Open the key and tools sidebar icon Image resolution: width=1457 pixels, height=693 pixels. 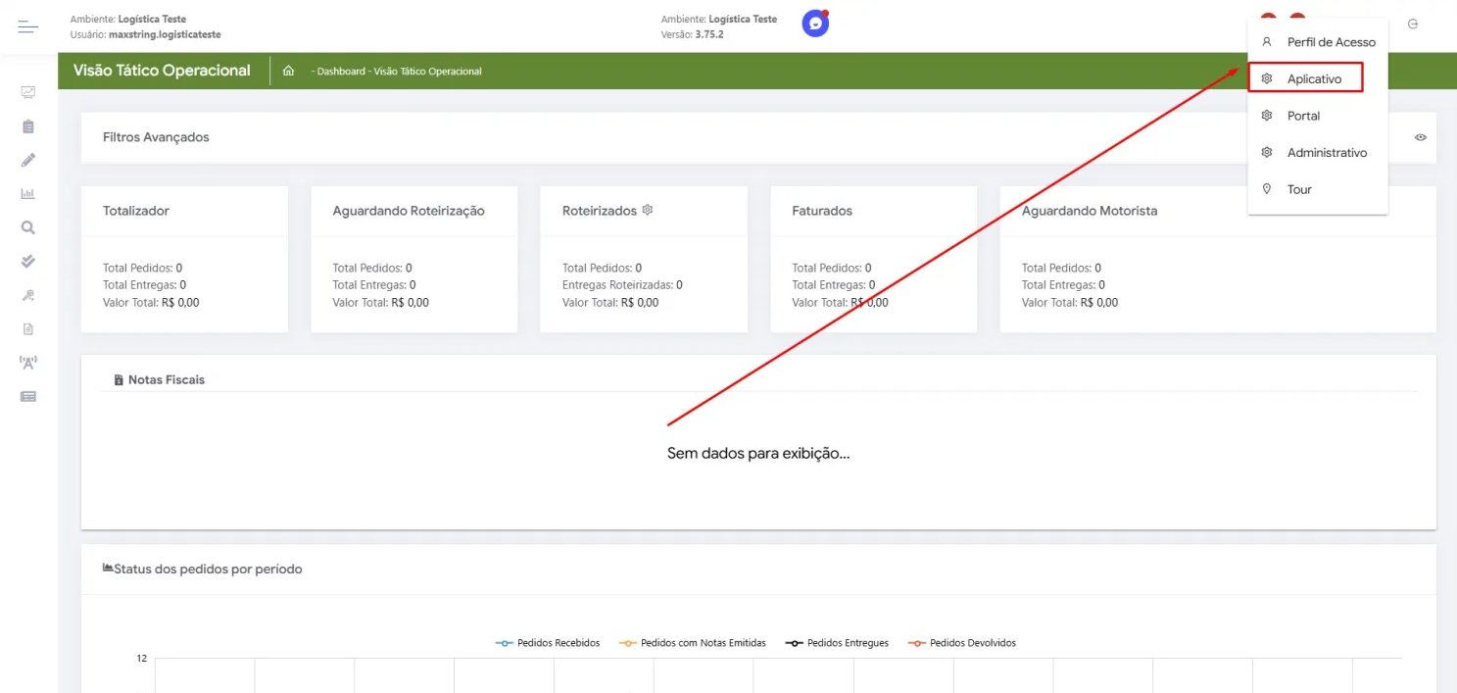click(x=28, y=295)
